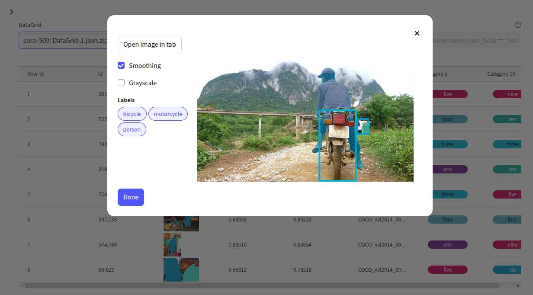This screenshot has height=295, width=533.
Task: Open thumbnail image in row 6
Action: click(x=181, y=224)
